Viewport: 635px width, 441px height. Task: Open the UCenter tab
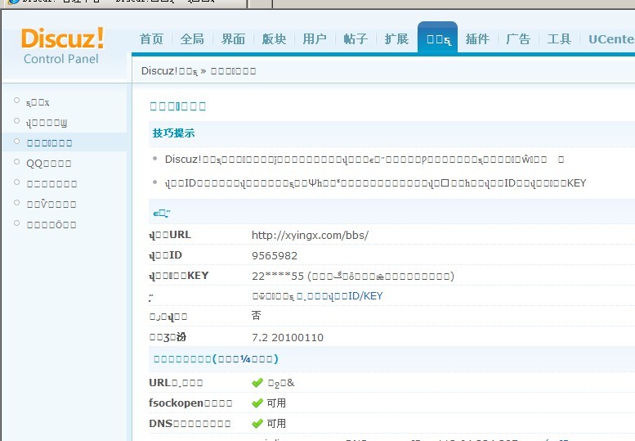point(611,39)
